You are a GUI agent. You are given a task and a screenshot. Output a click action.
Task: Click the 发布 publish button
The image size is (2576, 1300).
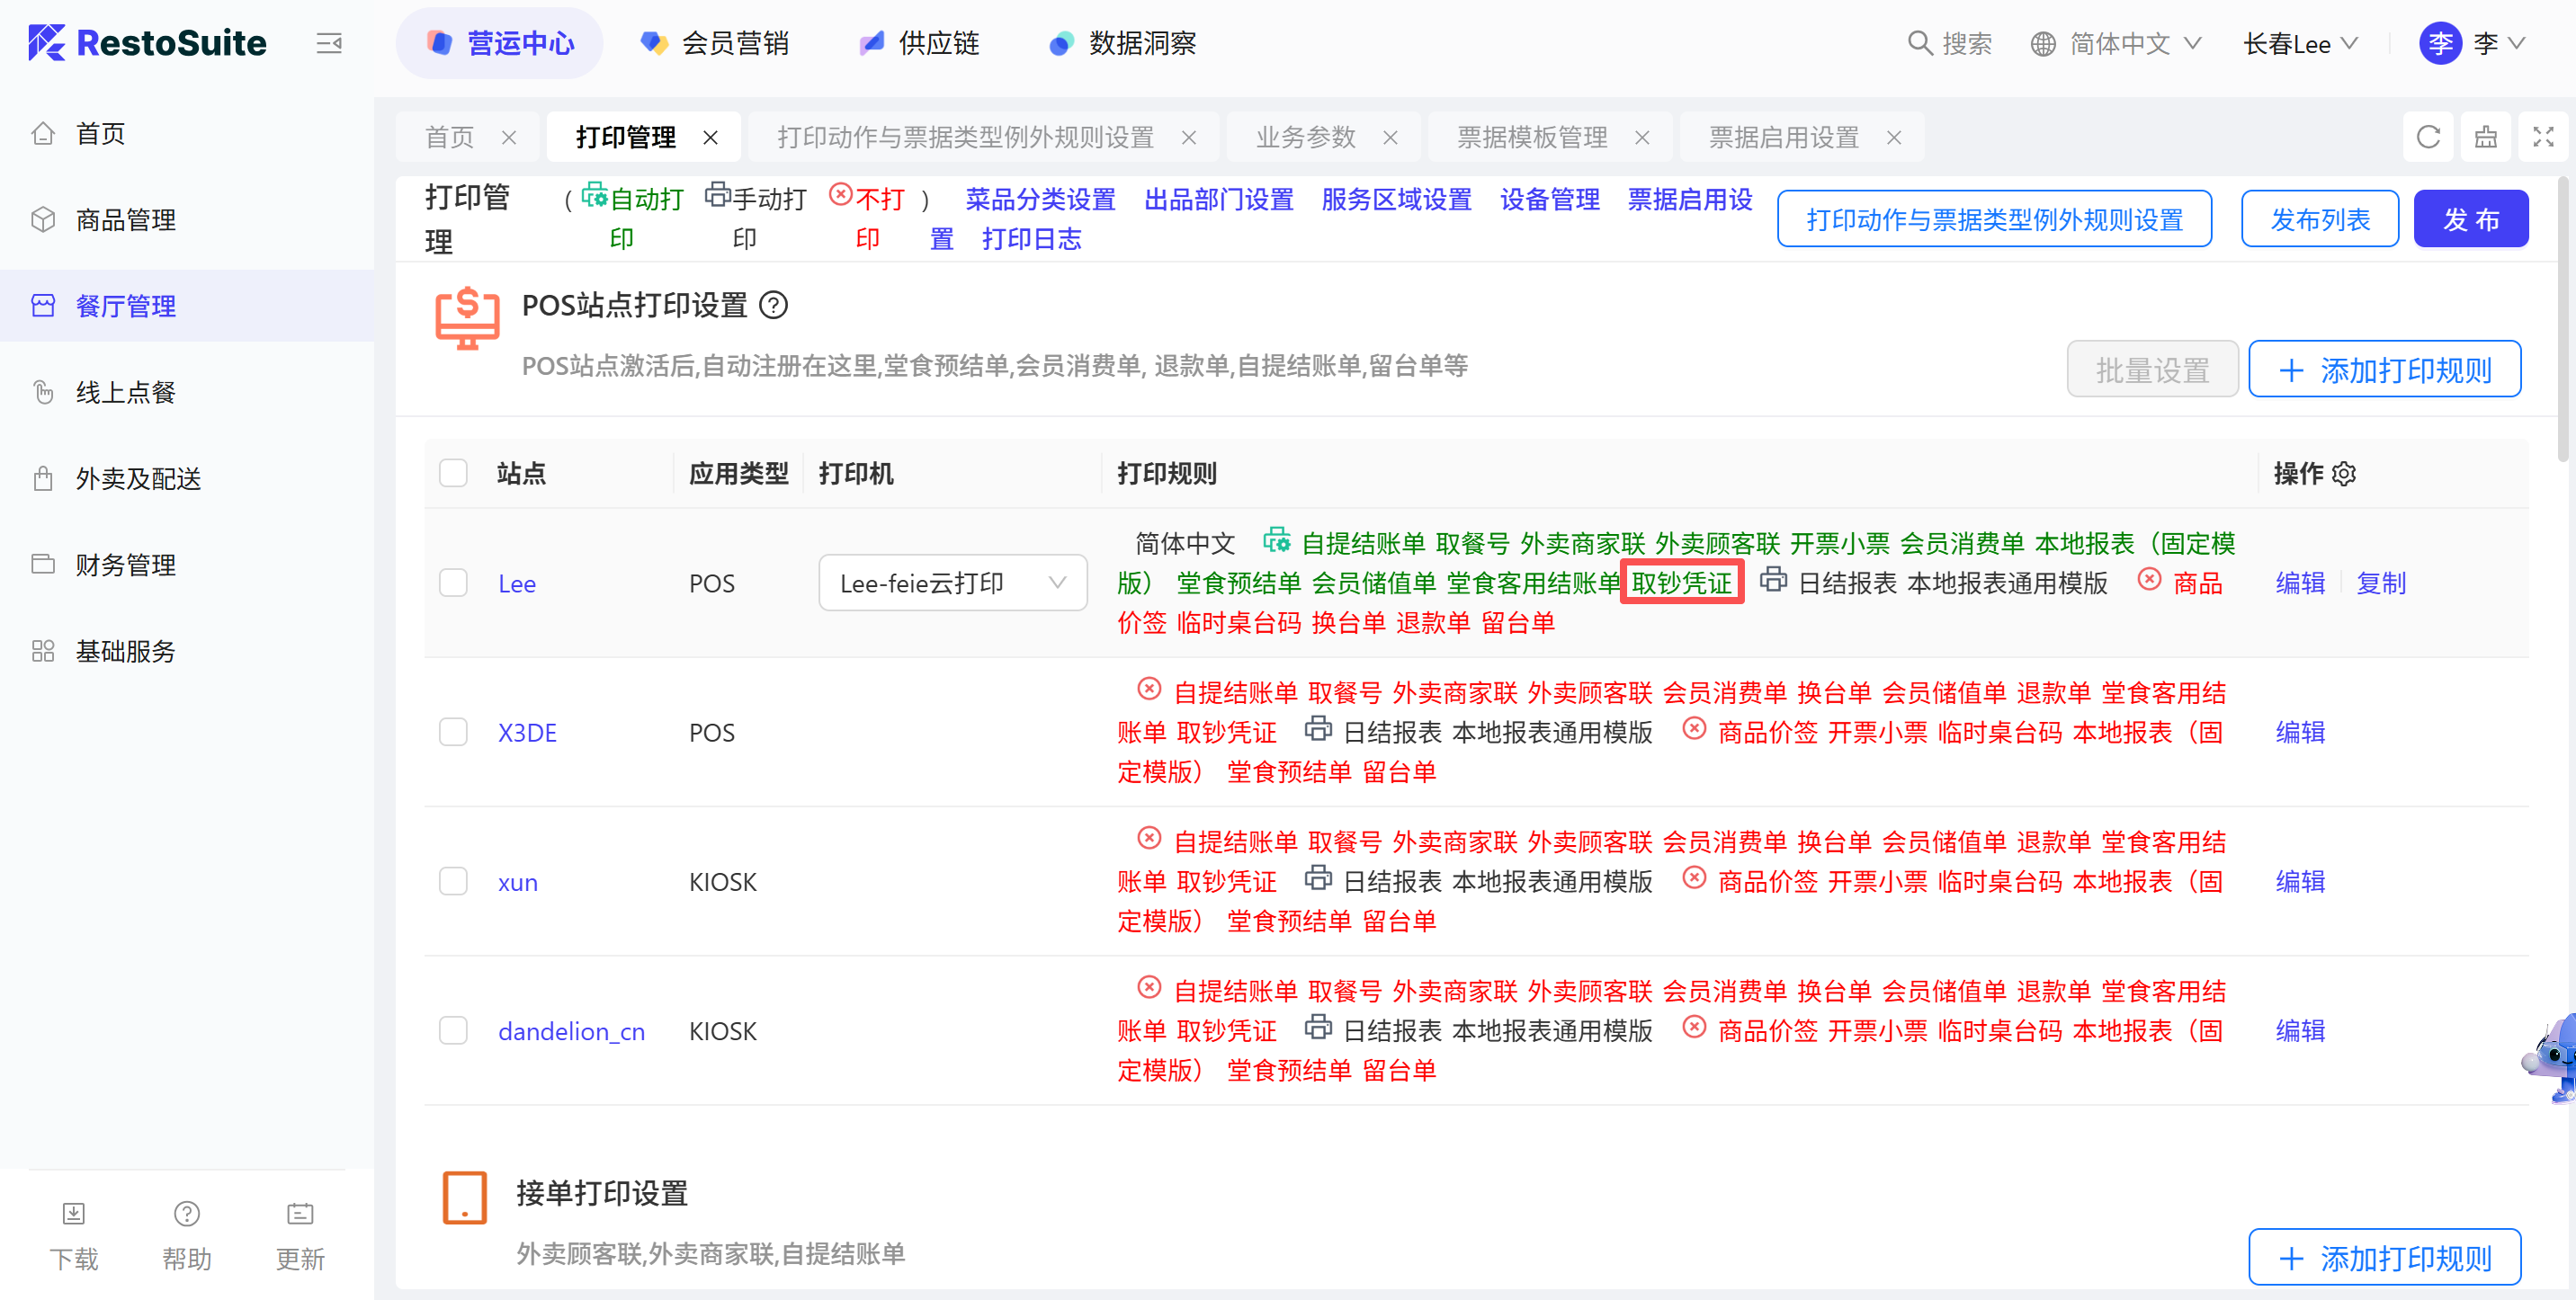pyautogui.click(x=2470, y=218)
